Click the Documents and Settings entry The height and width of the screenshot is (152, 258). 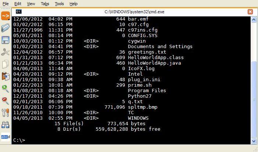click(x=160, y=47)
